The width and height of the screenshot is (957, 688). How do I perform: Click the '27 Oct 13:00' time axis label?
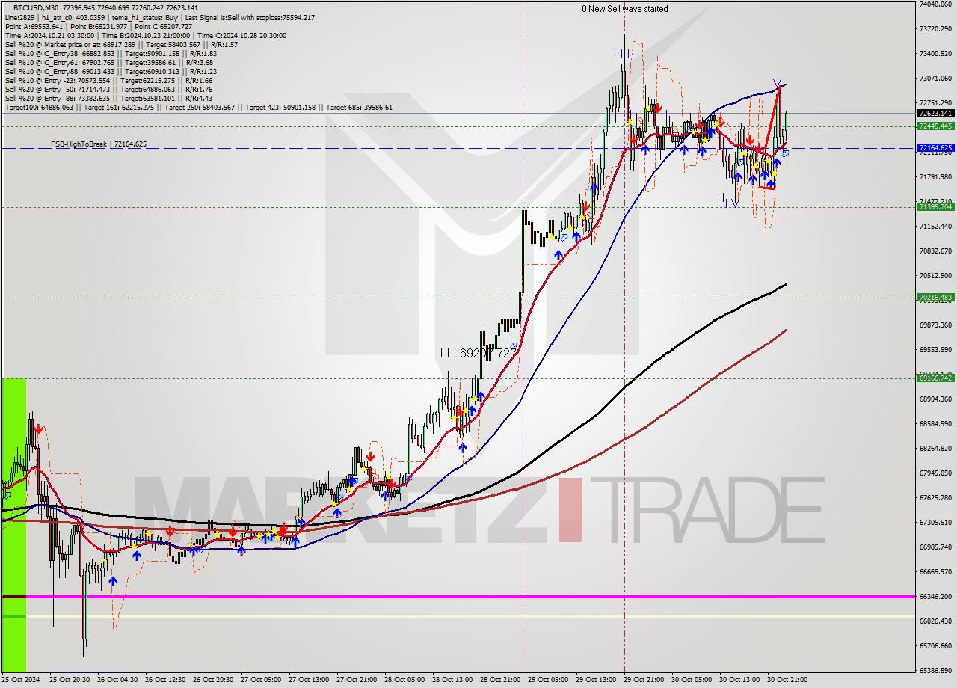click(x=309, y=680)
